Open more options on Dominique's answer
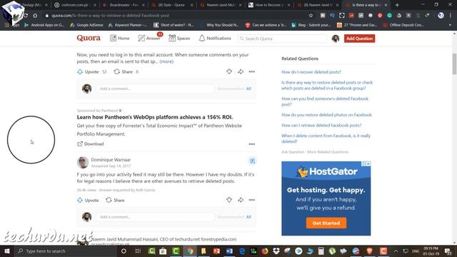Screen dimensions: 457x257 pos(252,200)
